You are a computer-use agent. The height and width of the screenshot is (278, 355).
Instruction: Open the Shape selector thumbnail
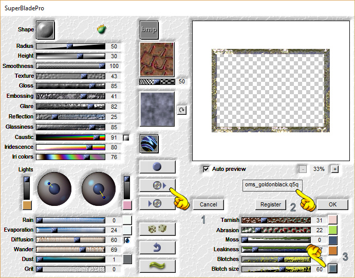pyautogui.click(x=45, y=30)
